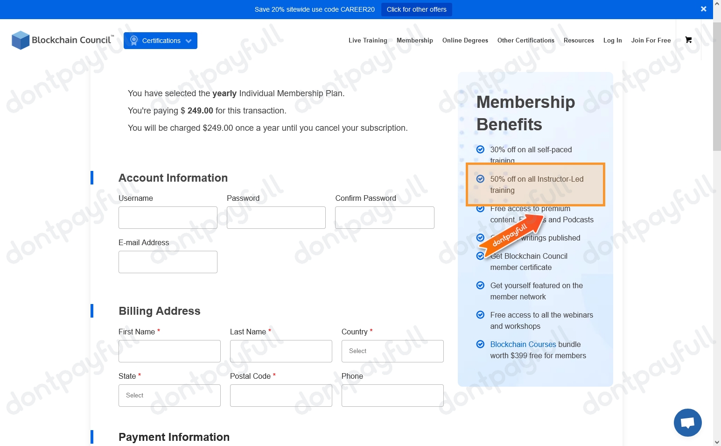Click the 'Payment Information' heading
This screenshot has width=721, height=446.
[174, 437]
